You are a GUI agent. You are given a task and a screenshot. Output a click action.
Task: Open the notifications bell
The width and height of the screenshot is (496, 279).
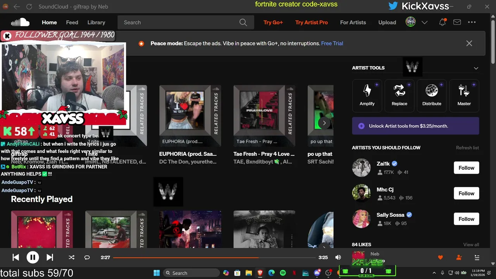[x=442, y=22]
